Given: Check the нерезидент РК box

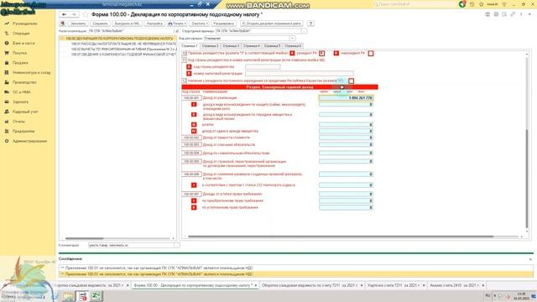Looking at the screenshot, I should [371, 54].
